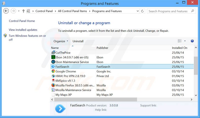Select 'Mozilla Firefox 38.0.5' entry
Image resolution: width=200 pixels, height=118 pixels.
click(75, 86)
